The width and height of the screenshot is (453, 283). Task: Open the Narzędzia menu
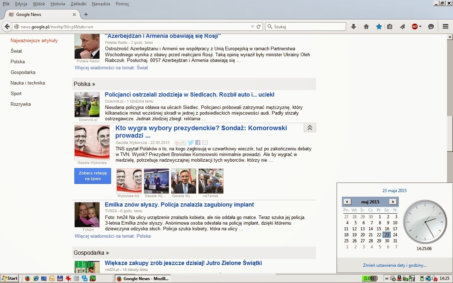tap(101, 4)
